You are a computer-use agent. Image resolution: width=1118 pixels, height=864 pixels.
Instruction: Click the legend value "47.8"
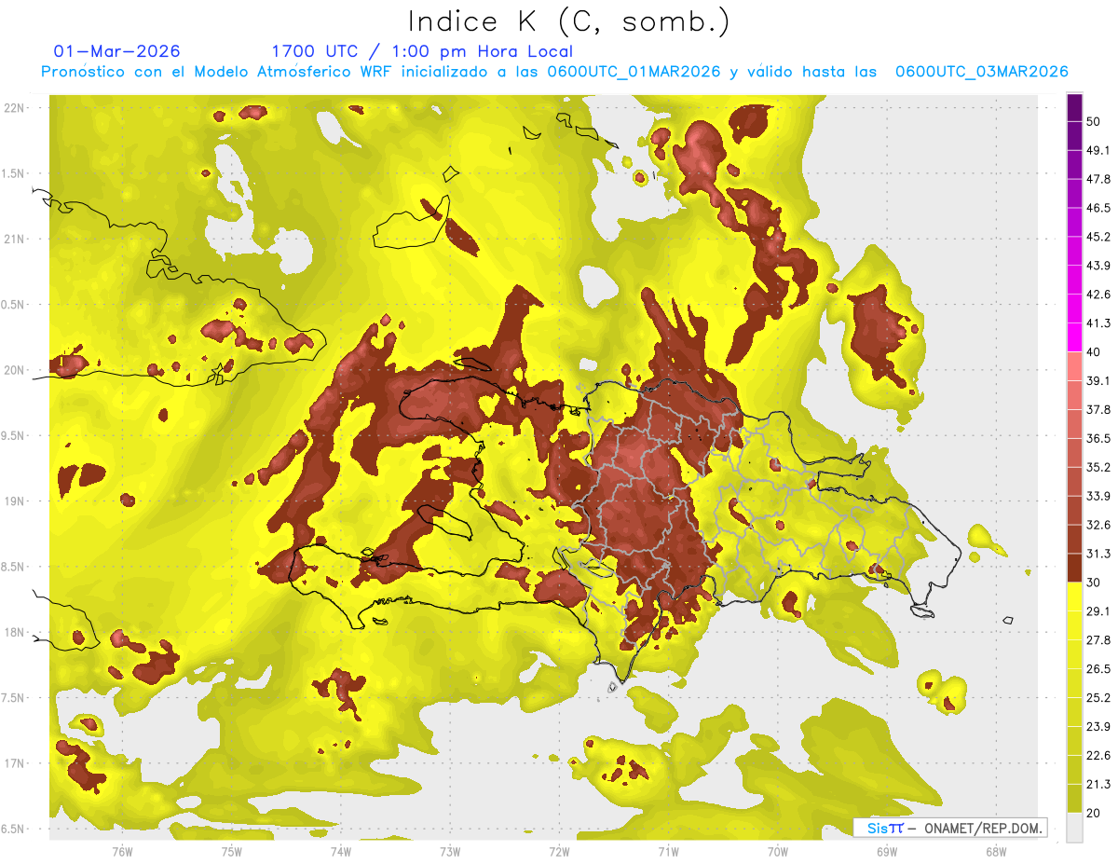[x=1098, y=179]
